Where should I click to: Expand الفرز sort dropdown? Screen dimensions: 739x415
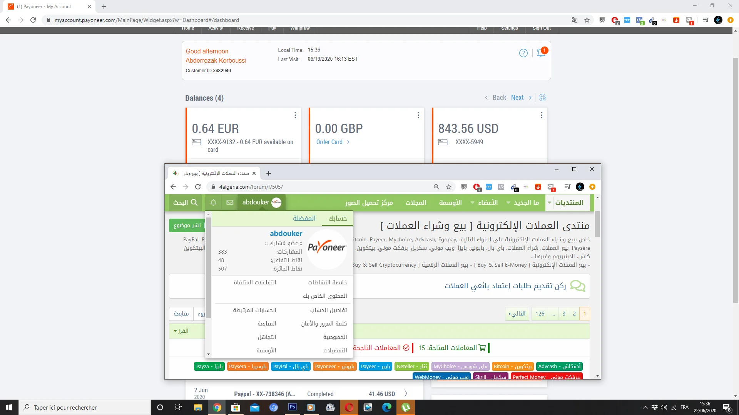[181, 331]
